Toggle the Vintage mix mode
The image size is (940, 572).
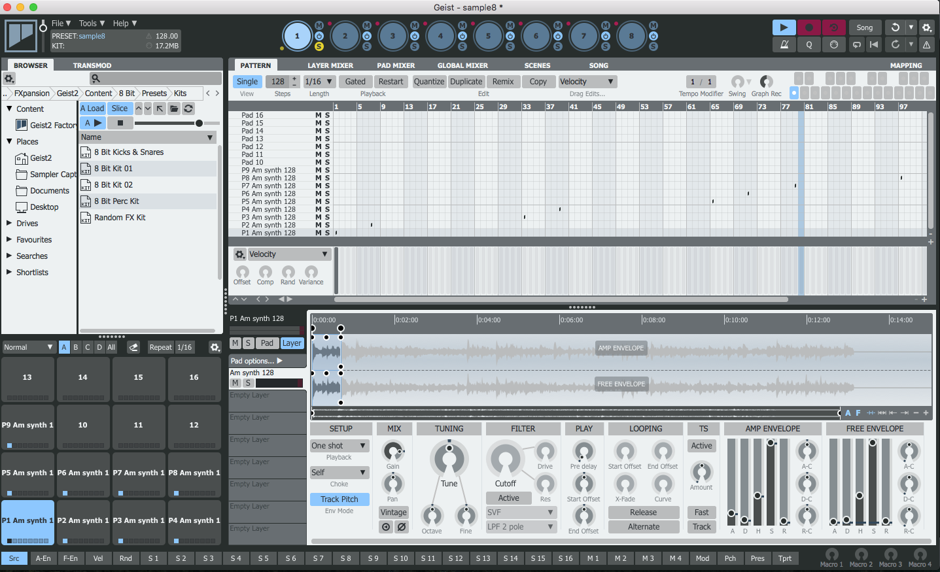pyautogui.click(x=393, y=513)
